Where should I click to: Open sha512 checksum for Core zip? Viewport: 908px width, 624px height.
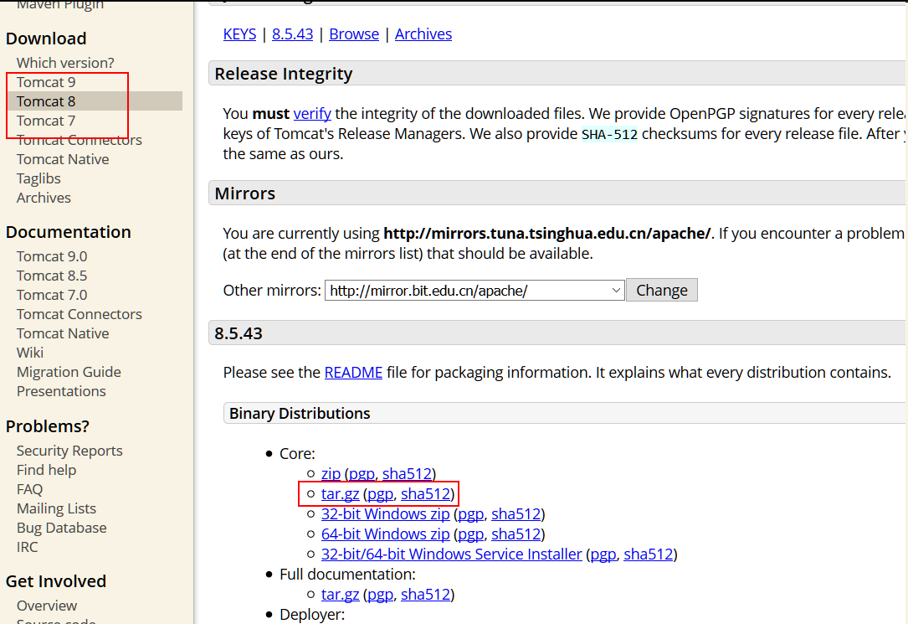pyautogui.click(x=407, y=474)
